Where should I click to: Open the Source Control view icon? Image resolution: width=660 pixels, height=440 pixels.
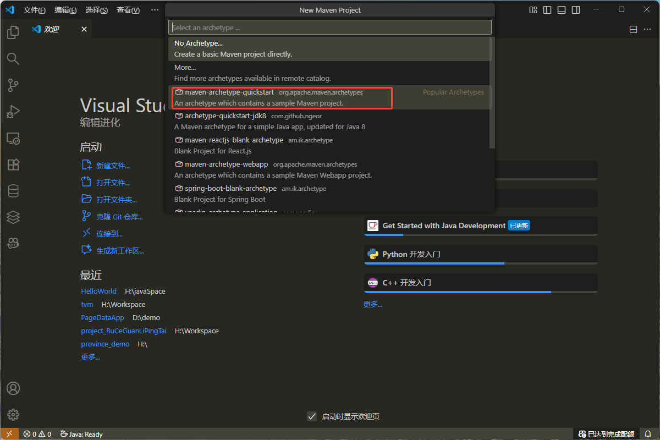13,85
